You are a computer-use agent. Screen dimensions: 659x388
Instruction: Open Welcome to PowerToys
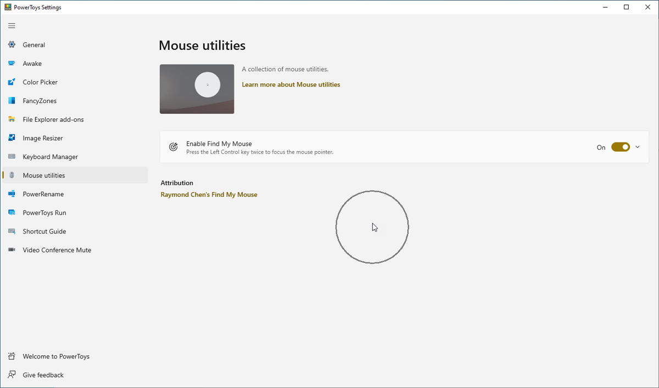point(75,356)
